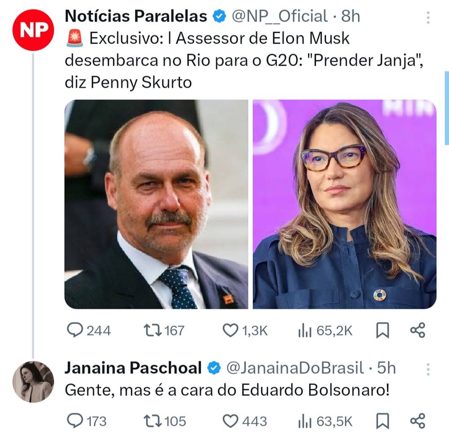Open the left image of the bald man

coord(157,205)
